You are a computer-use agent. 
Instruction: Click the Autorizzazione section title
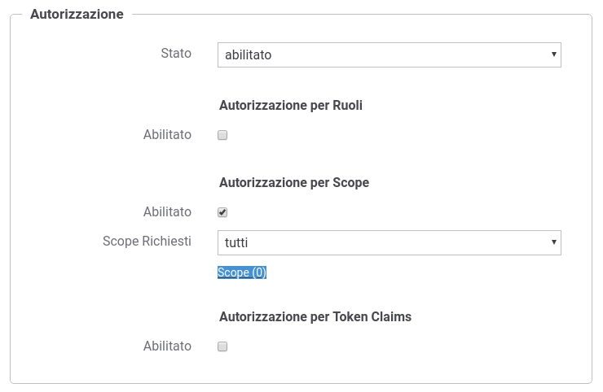(x=77, y=15)
